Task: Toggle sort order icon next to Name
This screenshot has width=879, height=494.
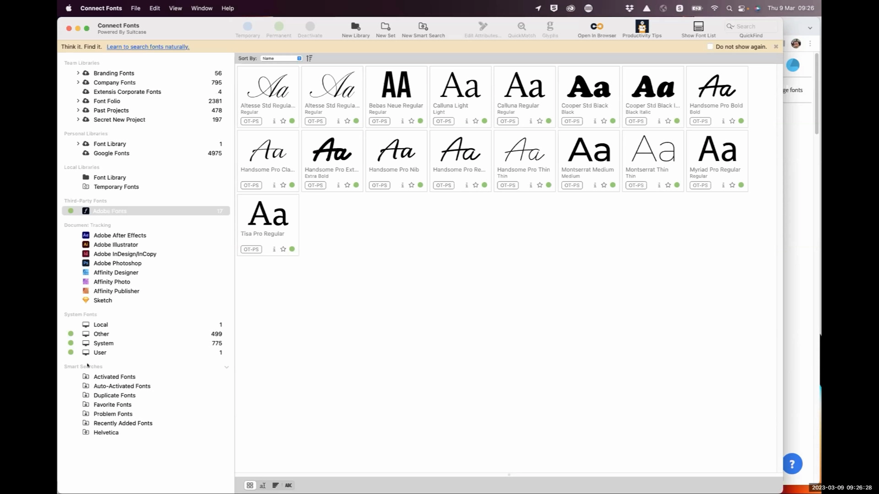Action: pos(309,58)
